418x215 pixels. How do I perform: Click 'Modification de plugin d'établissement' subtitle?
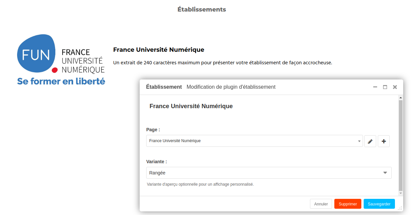tap(231, 87)
